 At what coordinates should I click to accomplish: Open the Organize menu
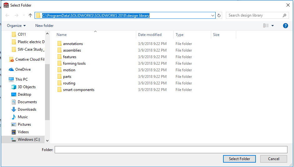(x=16, y=26)
